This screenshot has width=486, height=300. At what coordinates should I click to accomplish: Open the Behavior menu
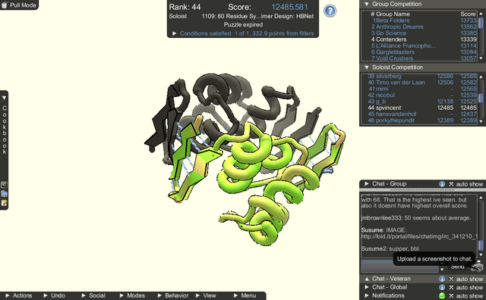pos(173,295)
